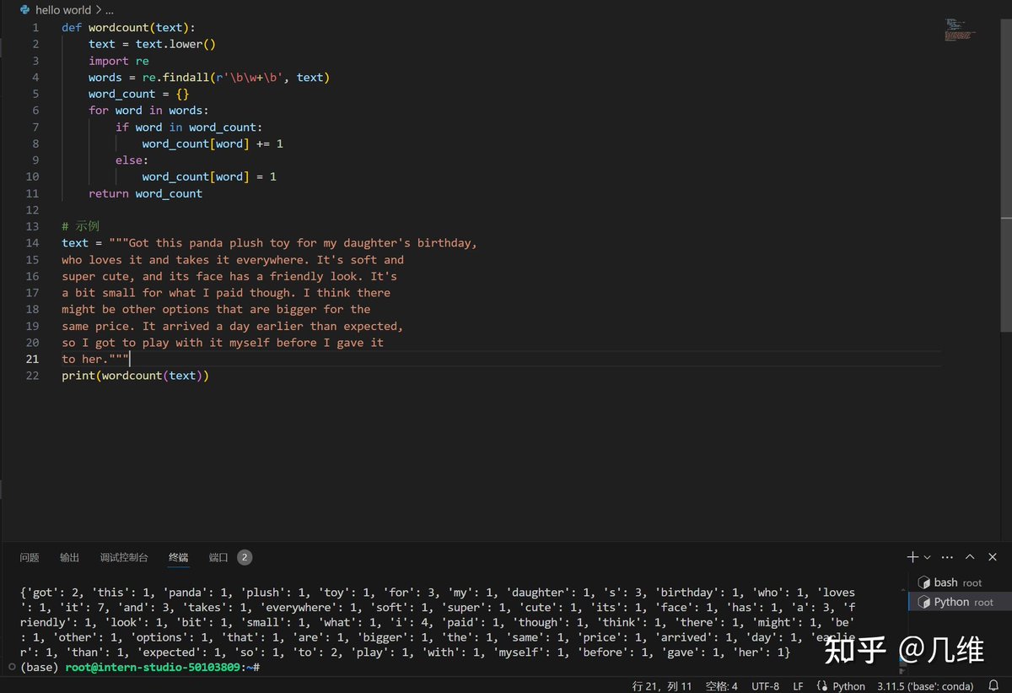The width and height of the screenshot is (1012, 693).
Task: Switch to the 输出 (Output) tab
Action: [x=70, y=557]
